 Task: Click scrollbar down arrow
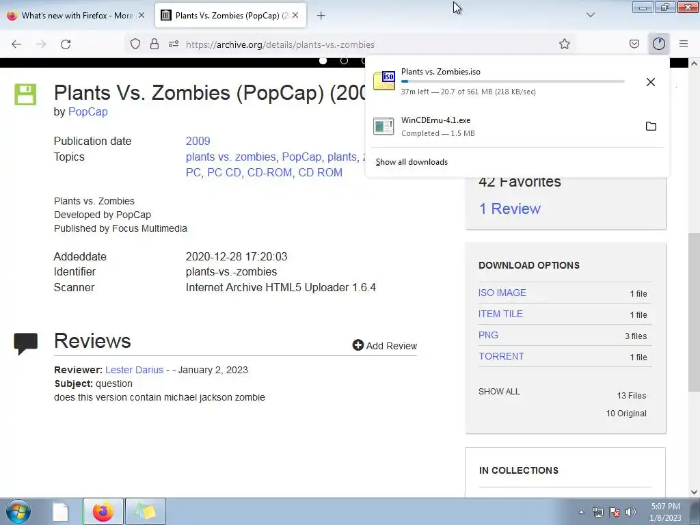(x=694, y=492)
